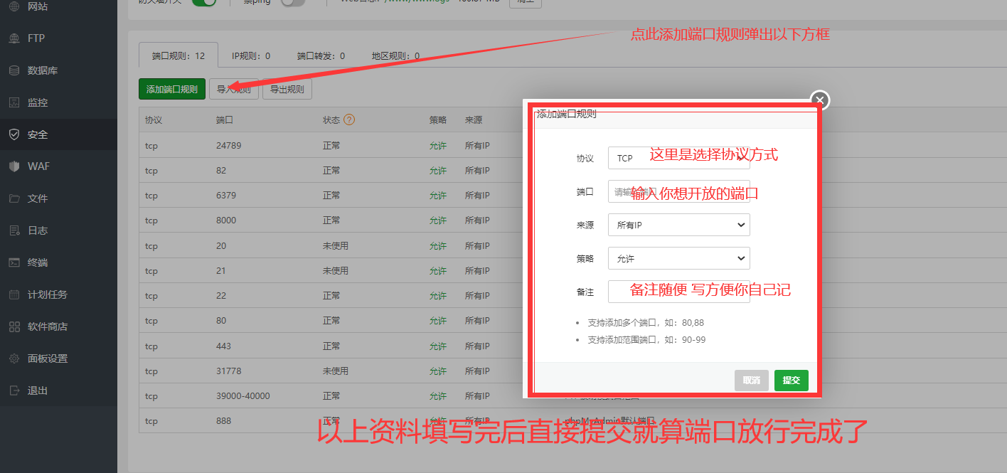Switch to the IP规则 tab
1007x473 pixels.
coord(251,55)
